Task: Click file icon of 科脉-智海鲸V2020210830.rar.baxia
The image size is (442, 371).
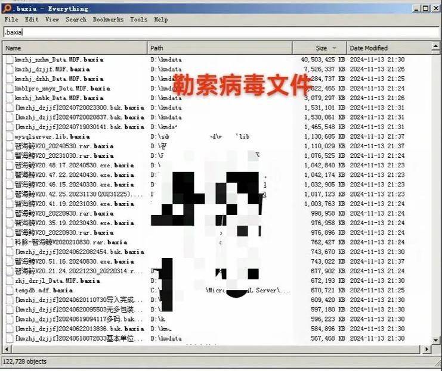Action: (10, 242)
